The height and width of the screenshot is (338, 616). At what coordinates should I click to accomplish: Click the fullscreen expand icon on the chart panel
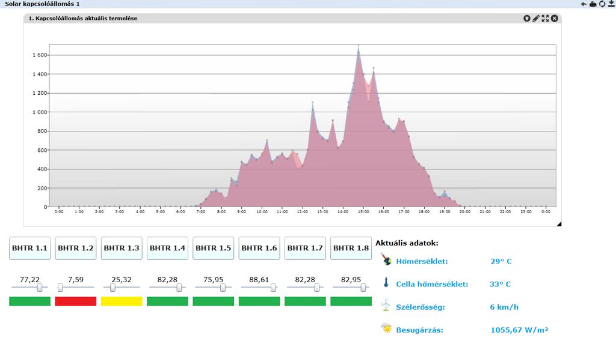545,19
